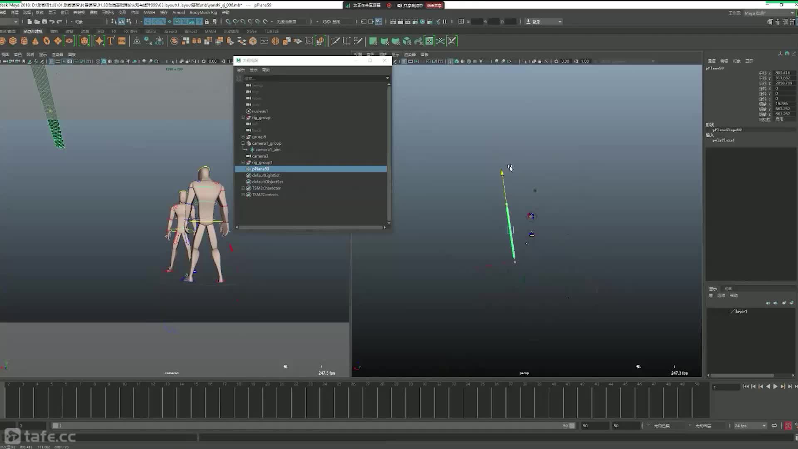Screen dimensions: 798x449
Task: Switch to the Bifrost shelf tab
Action: (191, 31)
